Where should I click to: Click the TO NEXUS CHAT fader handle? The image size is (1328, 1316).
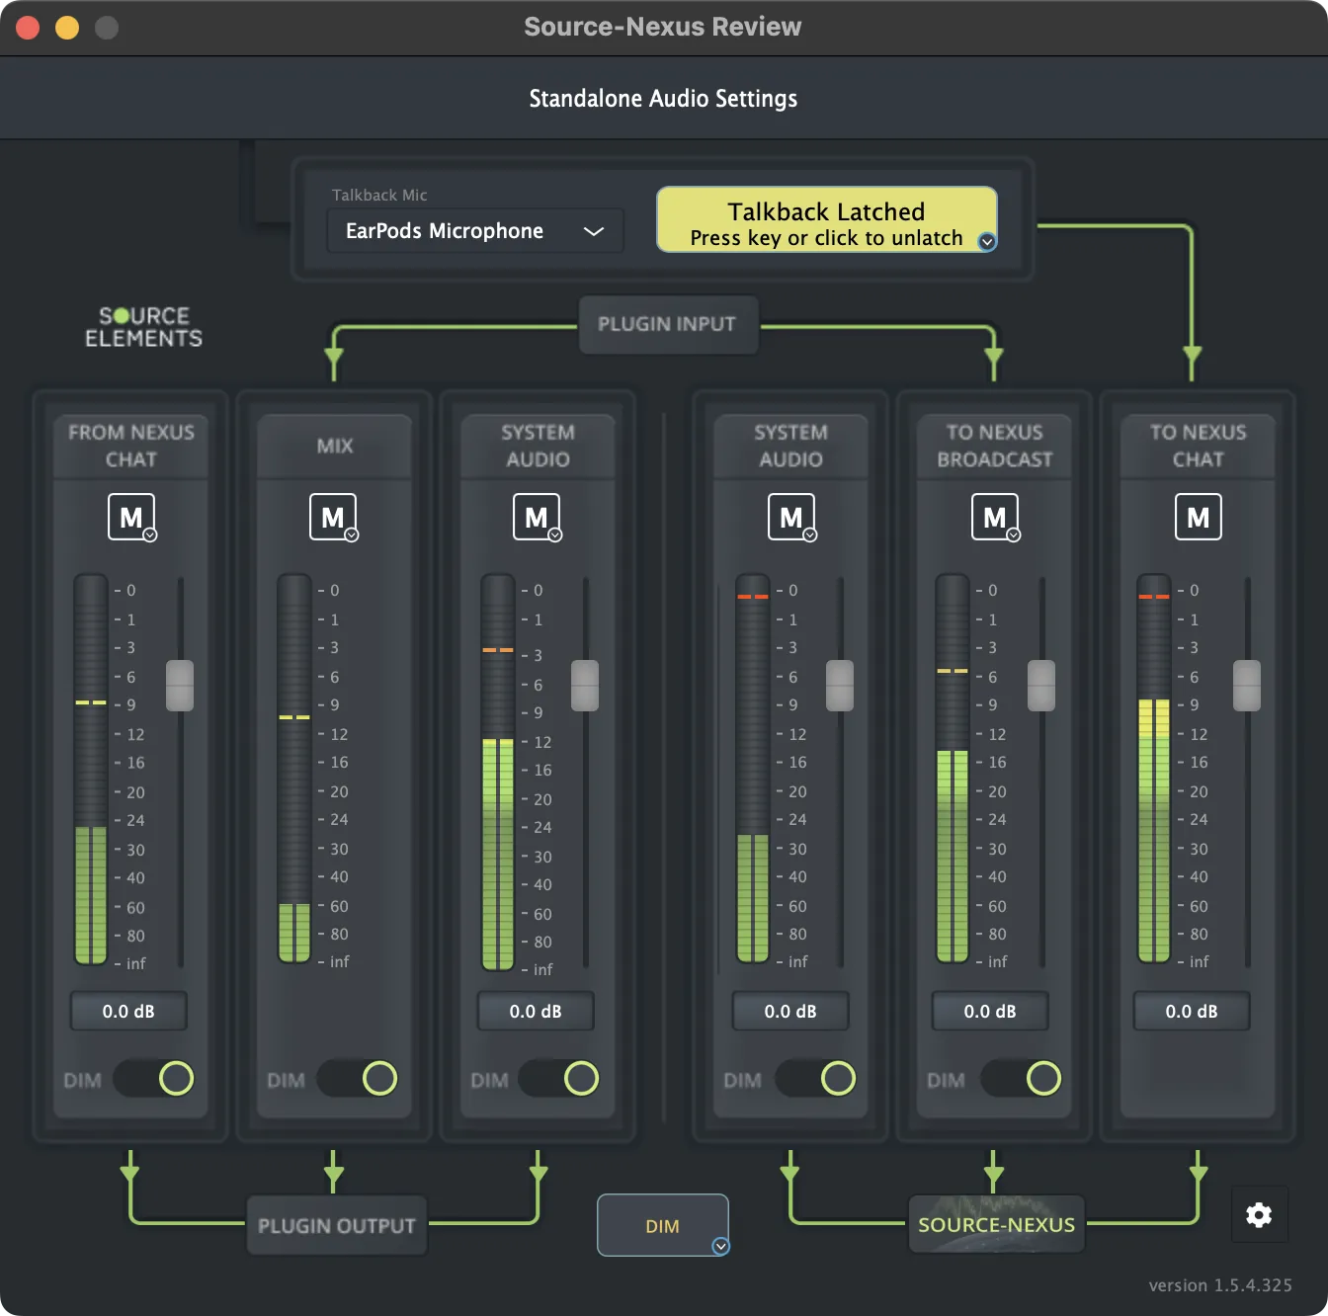[x=1247, y=686]
